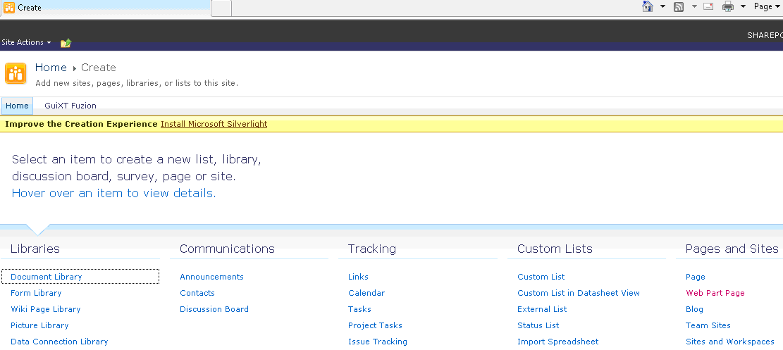
Task: Click the browser Home icon in toolbar
Action: (x=648, y=6)
